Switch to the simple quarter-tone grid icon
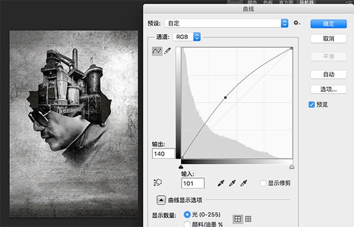The width and height of the screenshot is (354, 227). point(238,219)
